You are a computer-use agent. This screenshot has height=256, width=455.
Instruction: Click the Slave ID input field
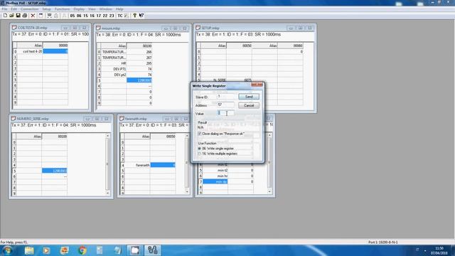(225, 97)
